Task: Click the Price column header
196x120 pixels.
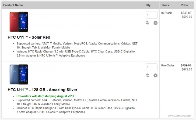Action: pos(184,5)
